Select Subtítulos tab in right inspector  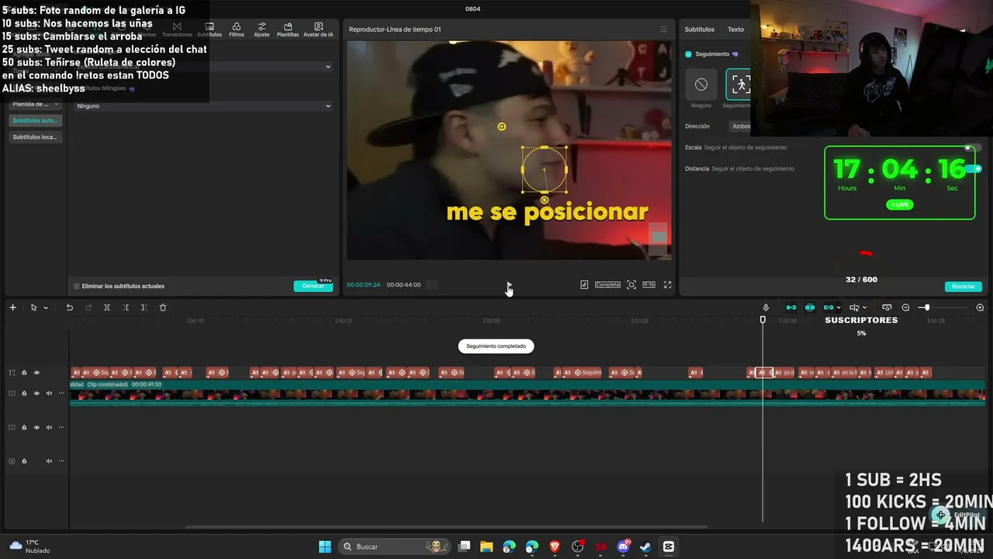(699, 30)
